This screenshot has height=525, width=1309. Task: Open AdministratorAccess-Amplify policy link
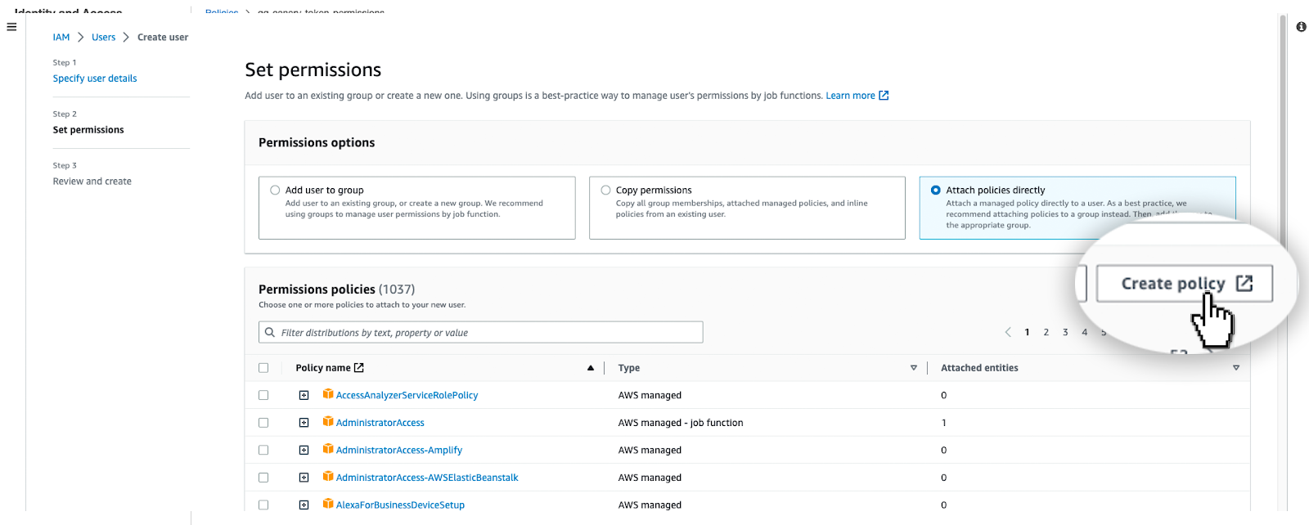[x=399, y=450]
